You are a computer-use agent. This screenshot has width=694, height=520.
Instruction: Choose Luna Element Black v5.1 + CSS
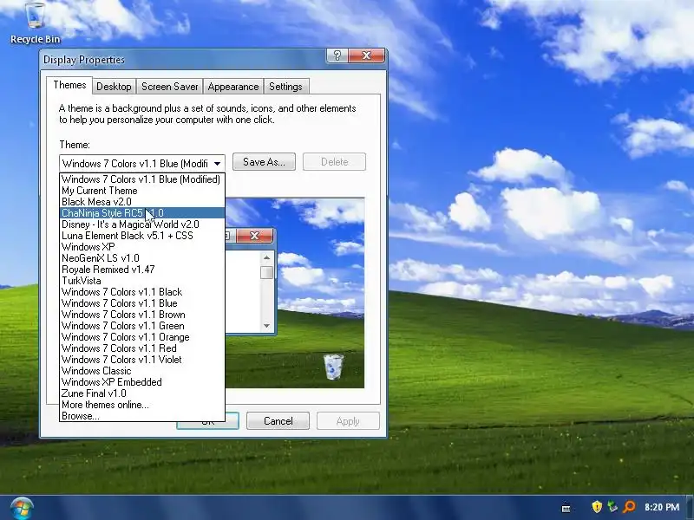(142, 236)
